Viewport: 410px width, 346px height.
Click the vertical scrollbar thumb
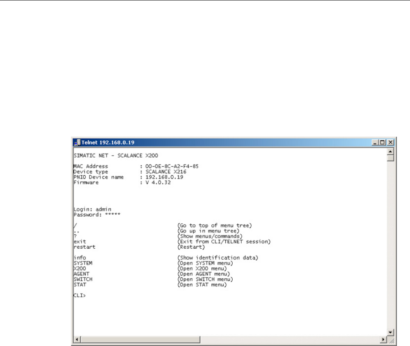tap(390, 158)
